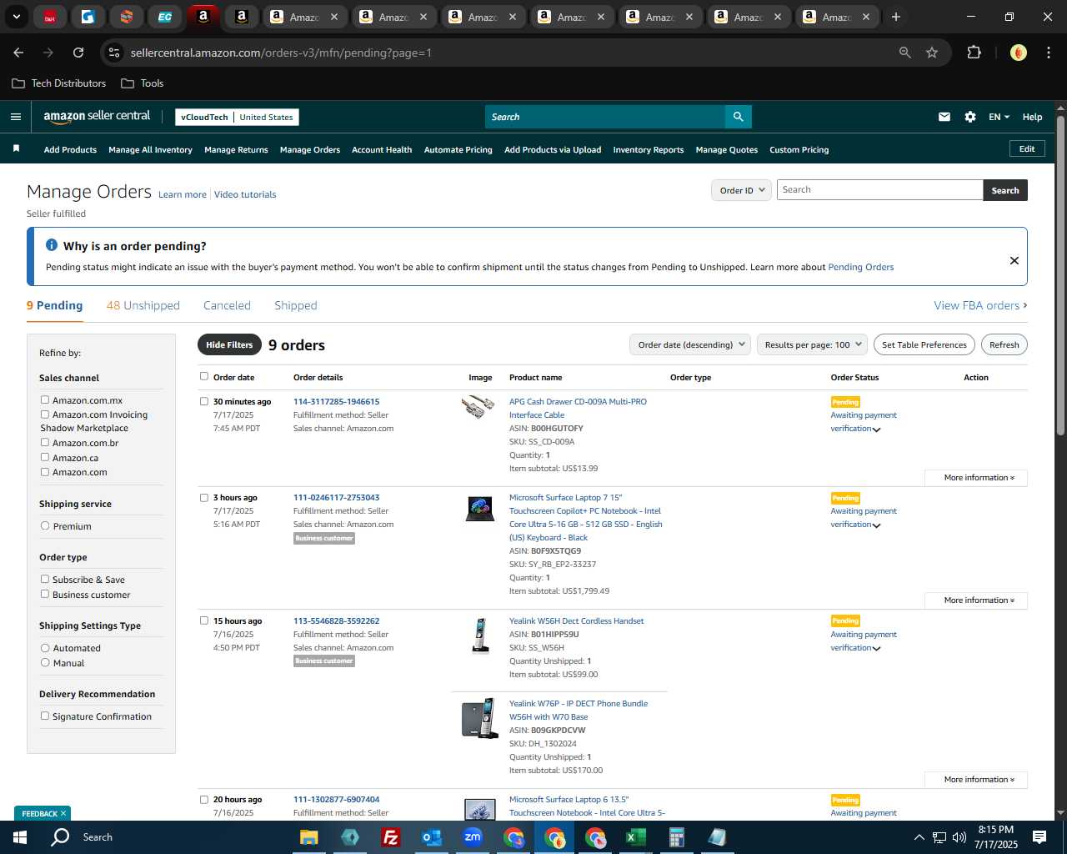Open a new browser tab

895,17
